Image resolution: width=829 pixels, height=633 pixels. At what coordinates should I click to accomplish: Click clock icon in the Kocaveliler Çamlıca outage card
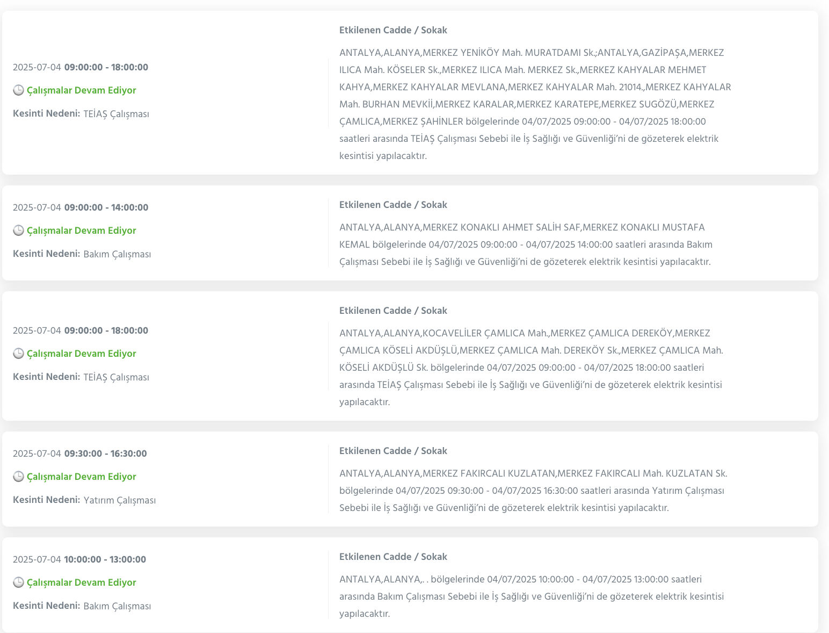(x=18, y=354)
